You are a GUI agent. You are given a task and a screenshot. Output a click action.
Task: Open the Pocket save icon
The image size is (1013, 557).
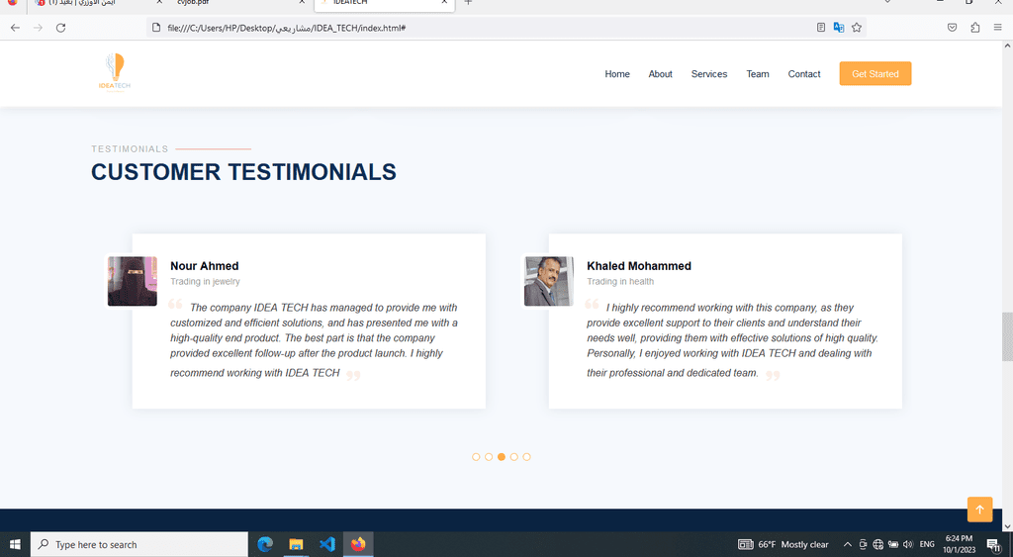(x=952, y=28)
